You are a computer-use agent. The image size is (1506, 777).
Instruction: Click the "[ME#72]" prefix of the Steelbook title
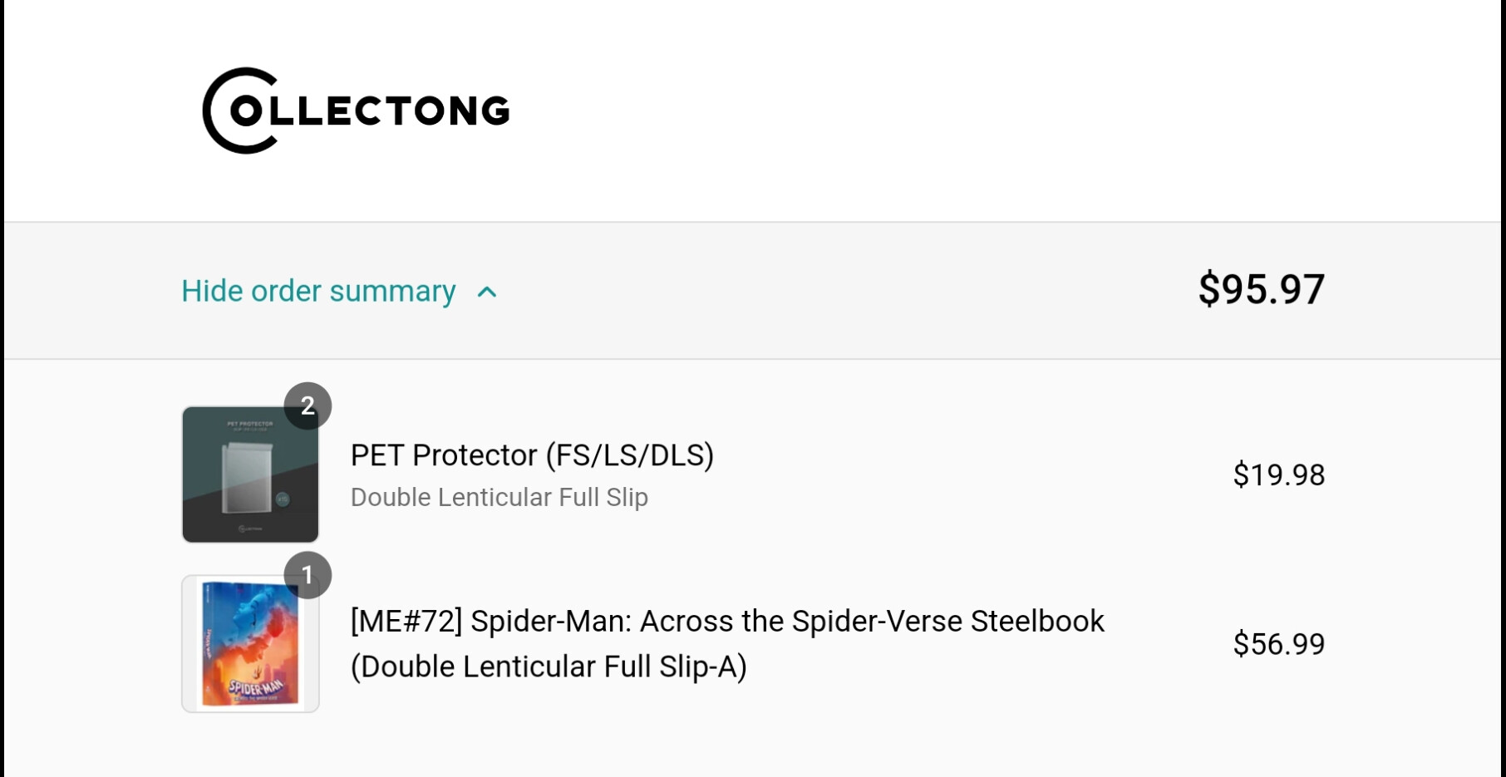(406, 622)
